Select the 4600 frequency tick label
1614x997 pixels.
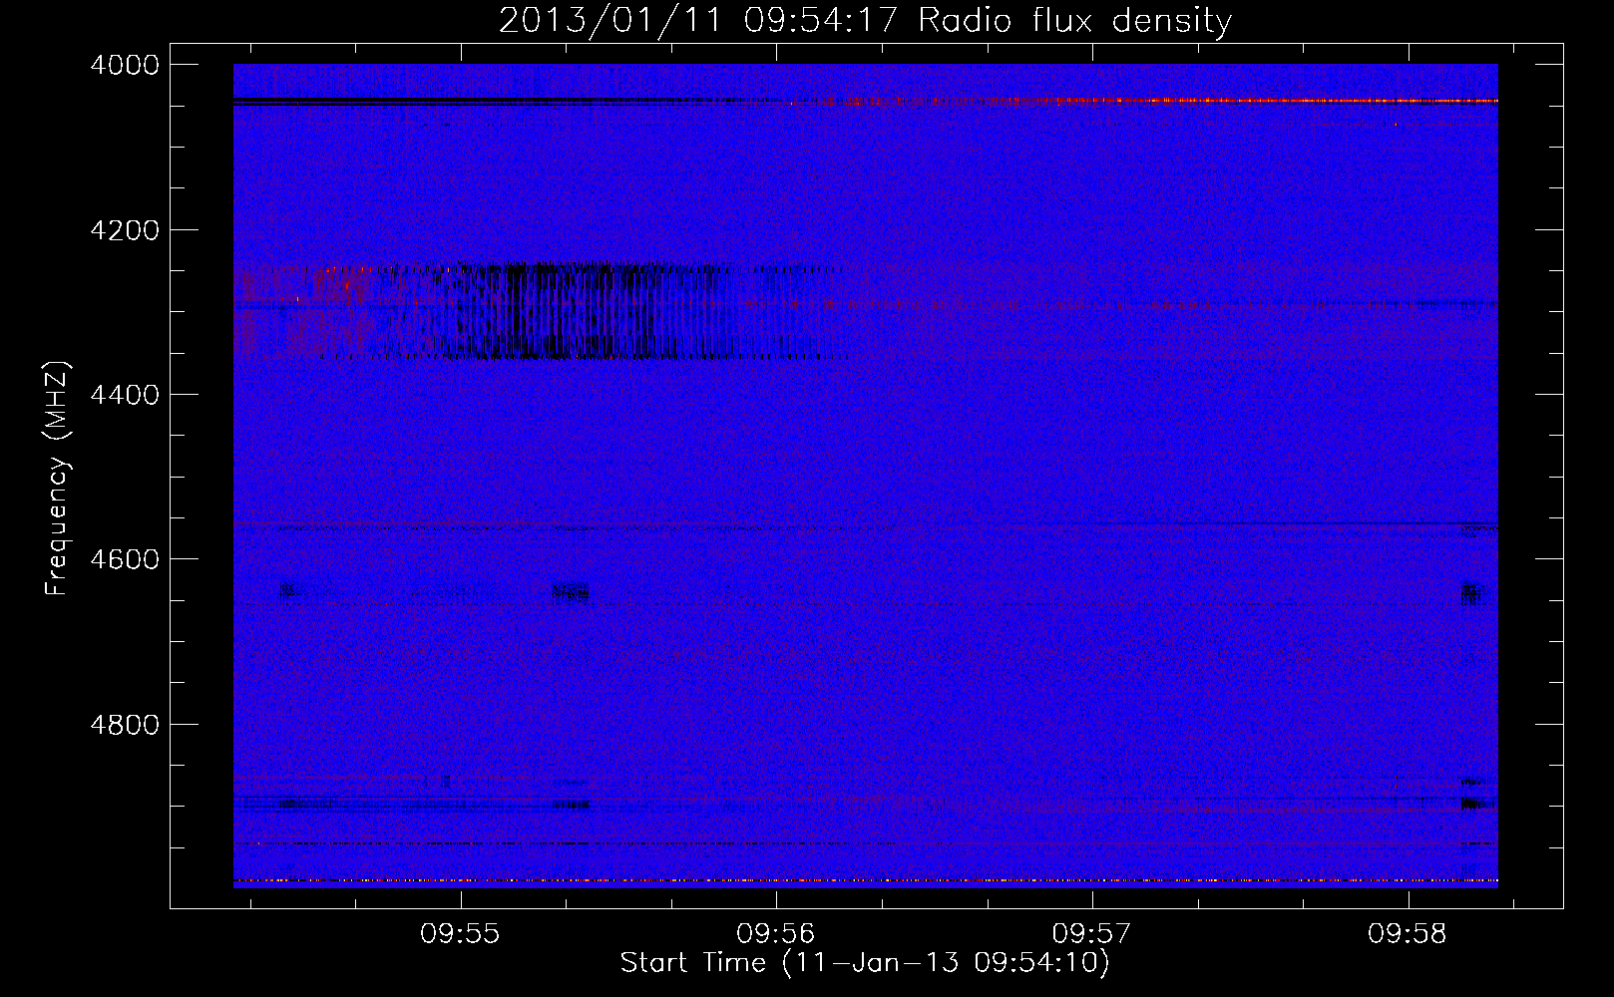coord(125,559)
